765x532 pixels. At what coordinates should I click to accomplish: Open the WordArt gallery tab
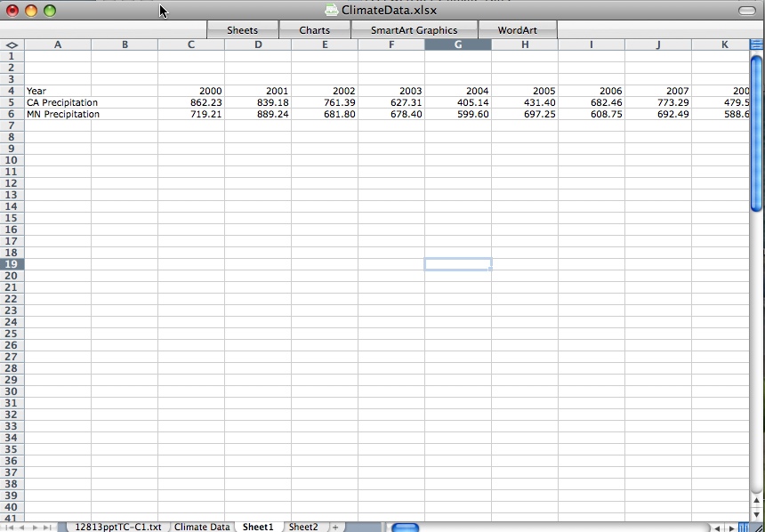point(518,29)
